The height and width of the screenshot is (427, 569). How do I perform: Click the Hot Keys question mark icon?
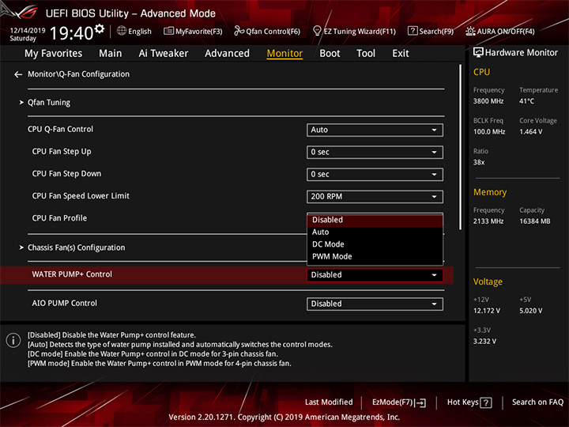click(x=485, y=402)
